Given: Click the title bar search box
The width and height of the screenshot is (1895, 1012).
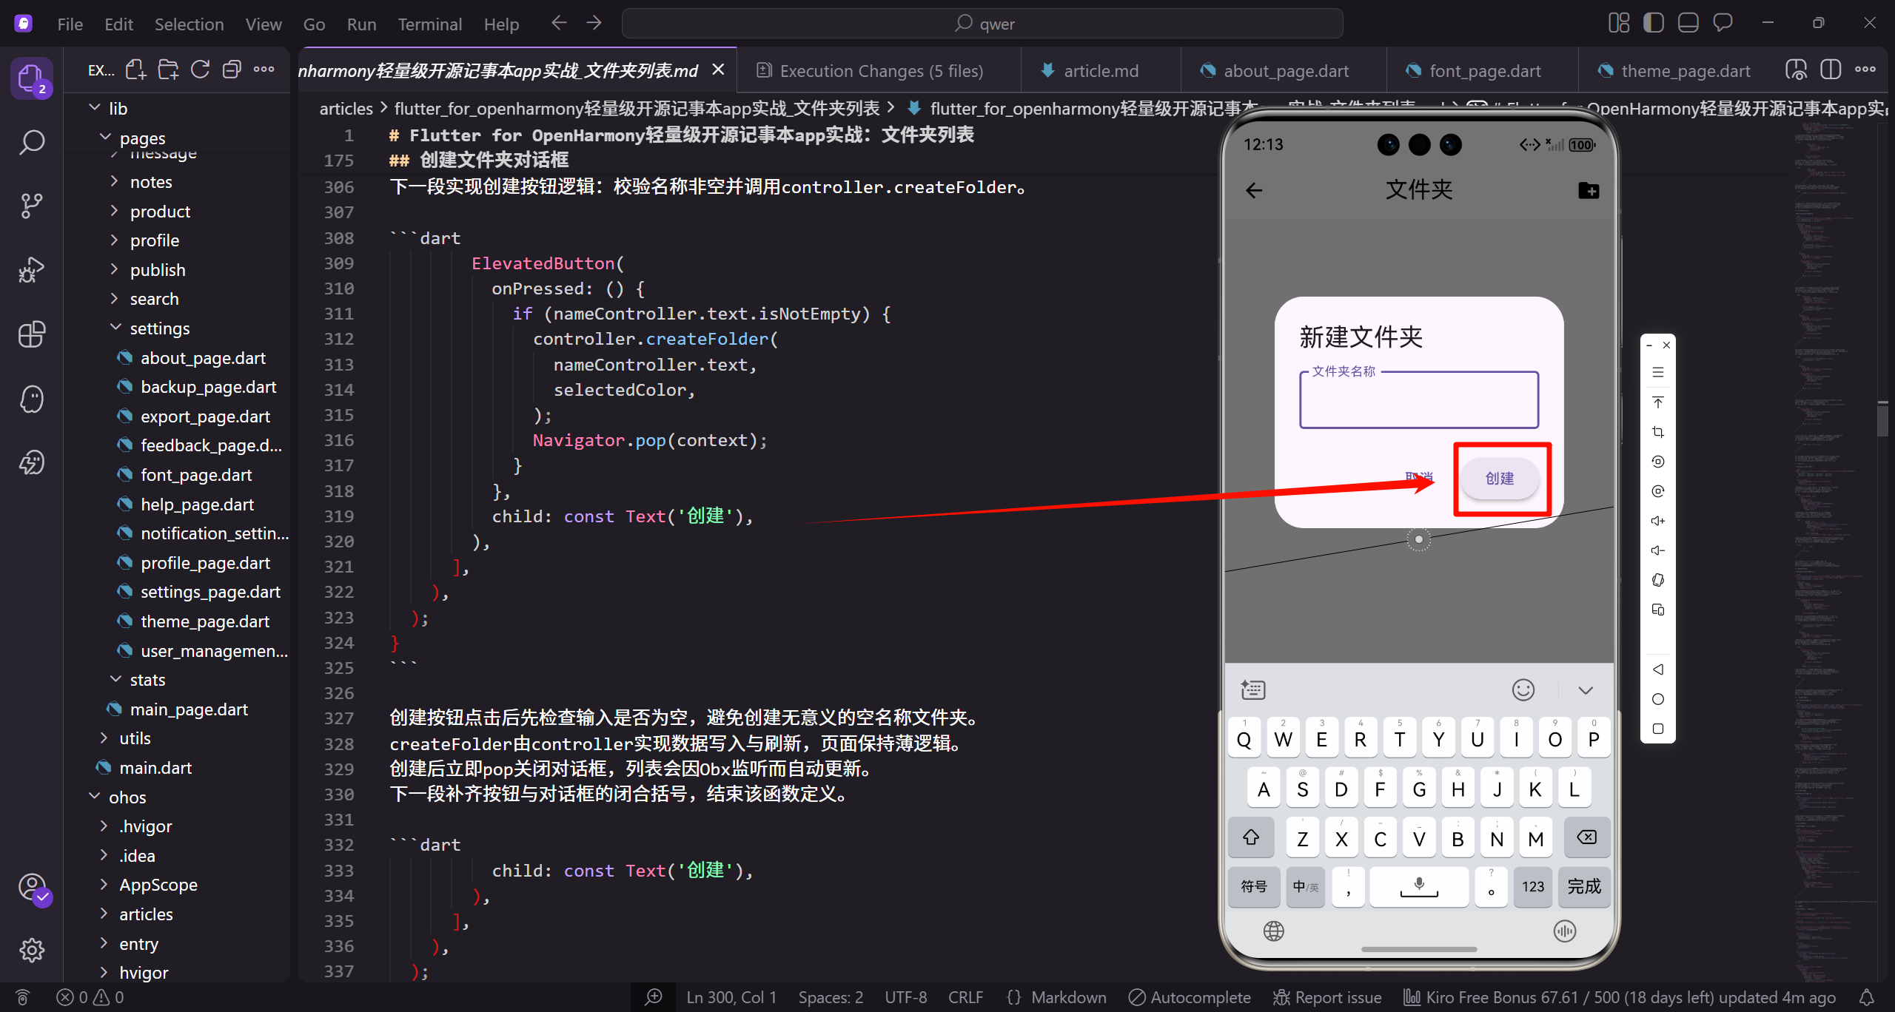Looking at the screenshot, I should coord(982,24).
